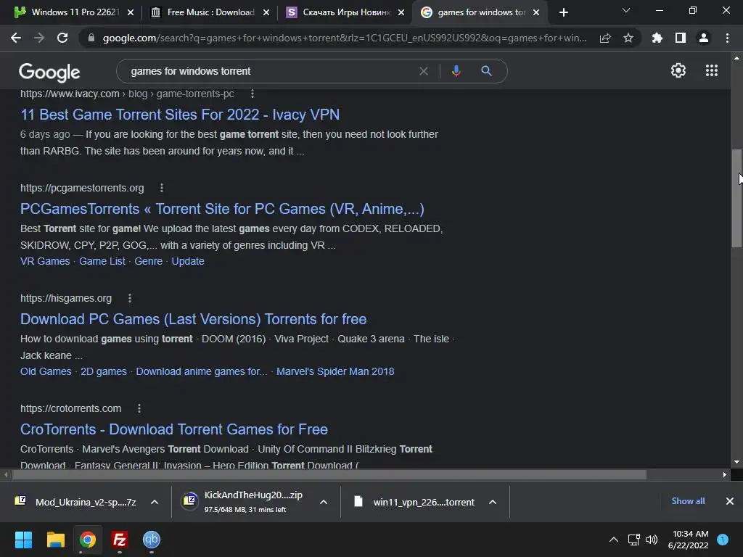Screen dimensions: 743x557
Task: Clear the Google search box text
Action: (424, 71)
